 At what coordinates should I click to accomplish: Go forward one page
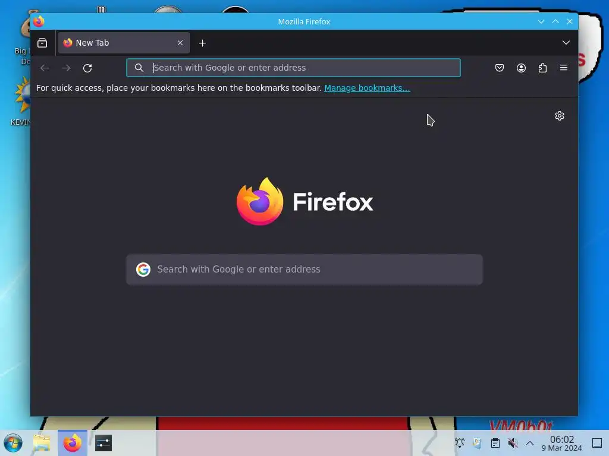pyautogui.click(x=66, y=68)
